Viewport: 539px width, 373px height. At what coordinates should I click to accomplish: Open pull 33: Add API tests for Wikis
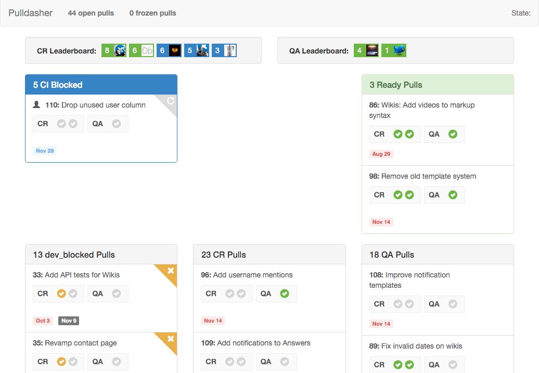[x=76, y=275]
